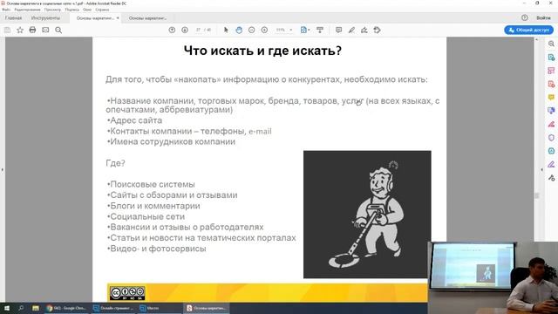This screenshot has width=558, height=314.
Task: Open the Просмотр menu
Action: 52,10
